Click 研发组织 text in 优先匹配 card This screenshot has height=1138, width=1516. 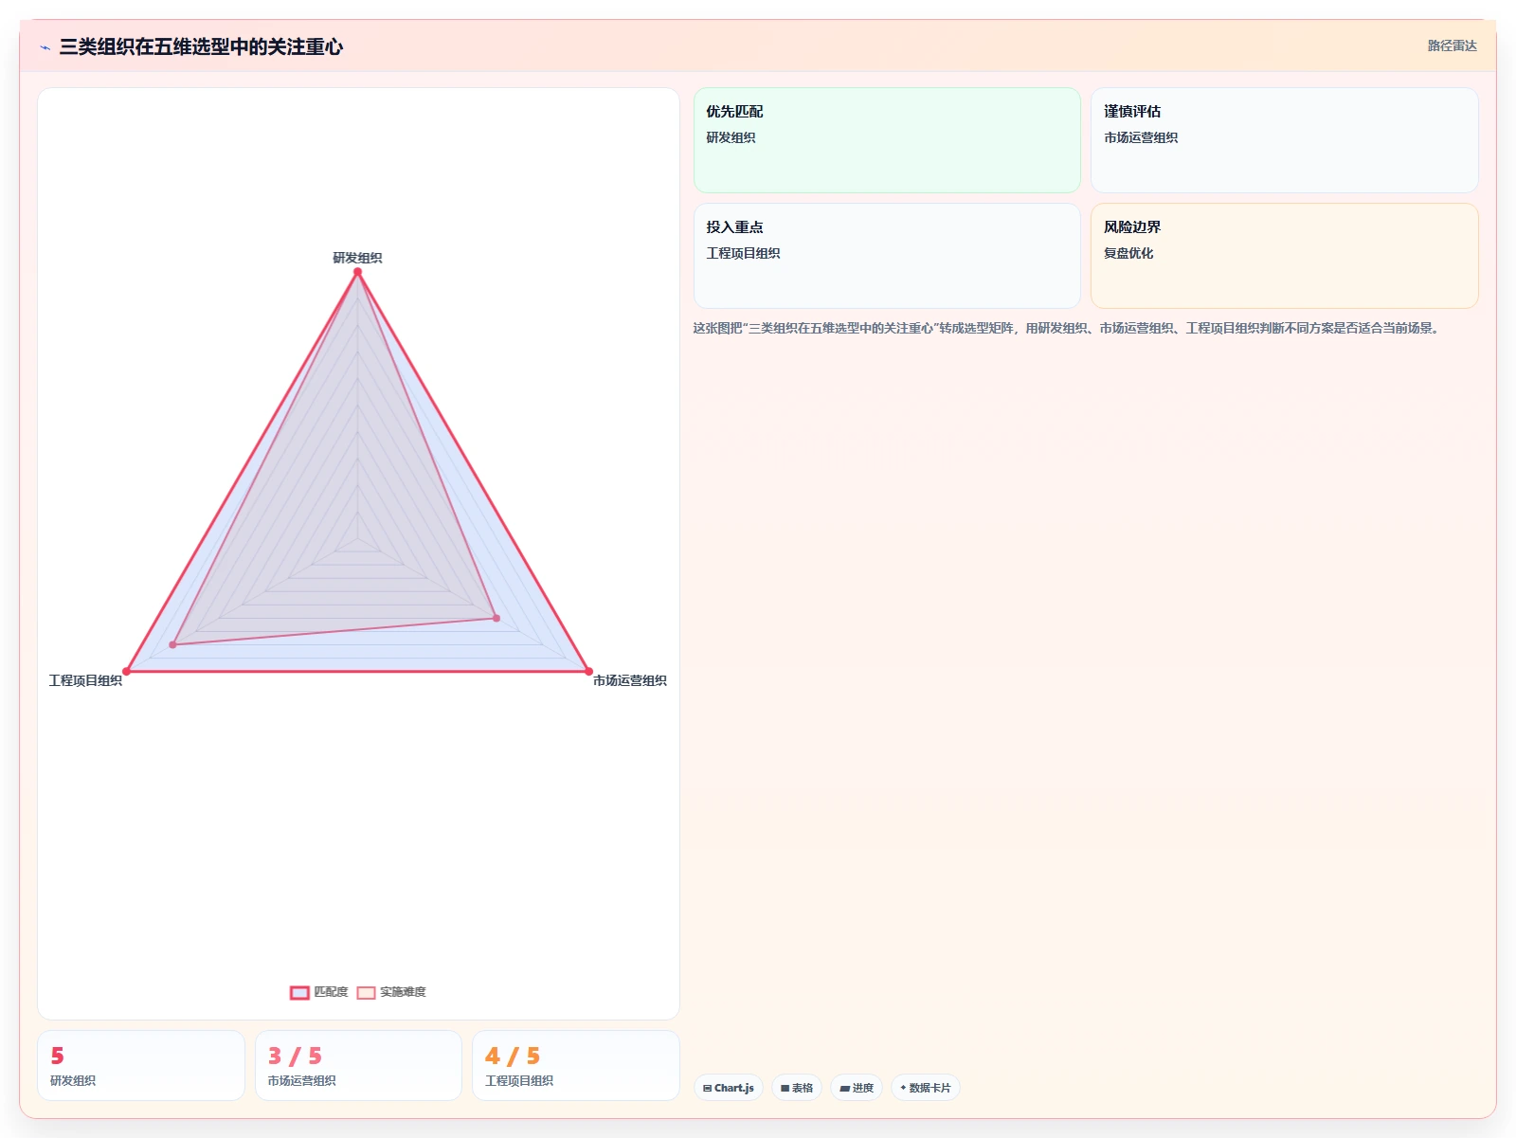pyautogui.click(x=731, y=137)
